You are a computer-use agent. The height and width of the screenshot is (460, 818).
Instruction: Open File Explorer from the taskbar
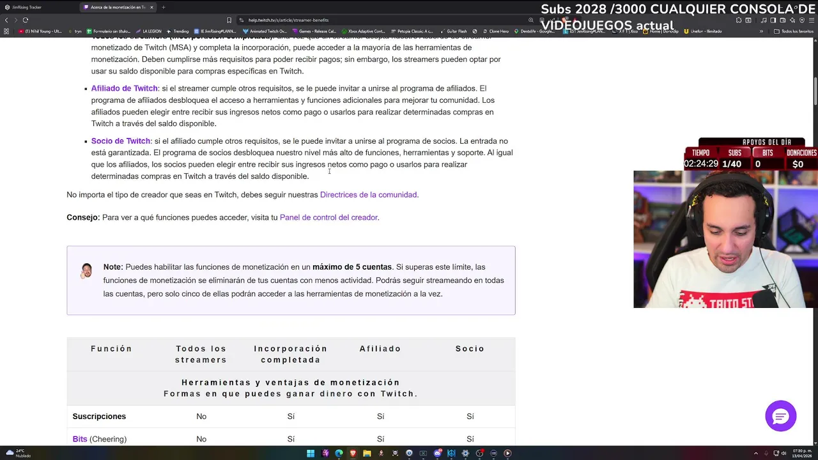[367, 453]
